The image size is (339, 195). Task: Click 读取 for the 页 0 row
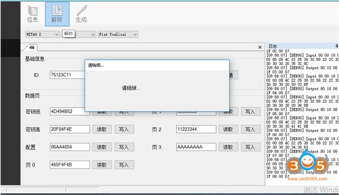102,165
